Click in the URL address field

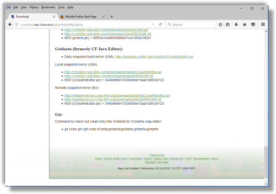[86, 24]
